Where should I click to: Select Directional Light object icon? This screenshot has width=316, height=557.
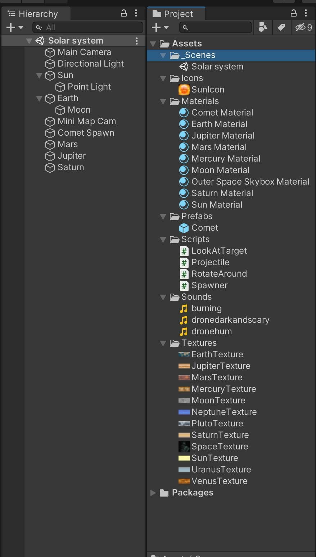[50, 64]
